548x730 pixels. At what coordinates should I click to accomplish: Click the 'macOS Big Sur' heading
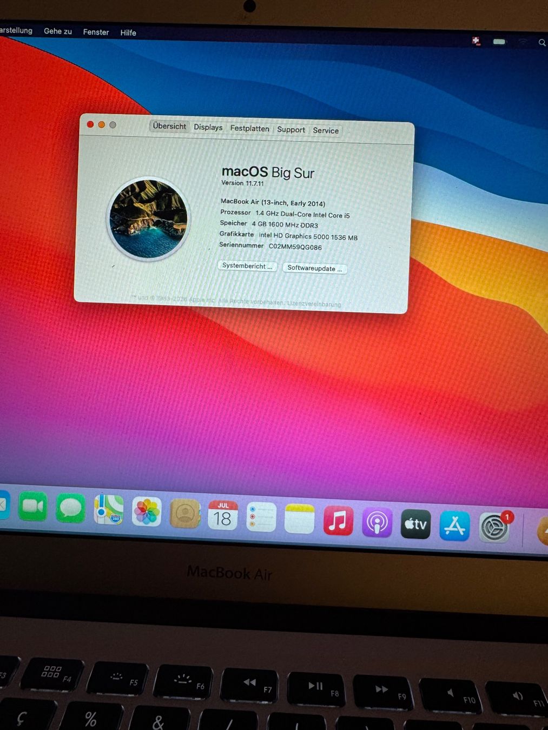(x=268, y=172)
